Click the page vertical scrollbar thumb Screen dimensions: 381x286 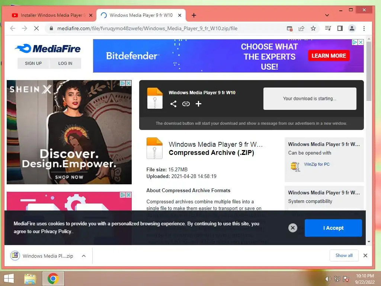[x=369, y=71]
